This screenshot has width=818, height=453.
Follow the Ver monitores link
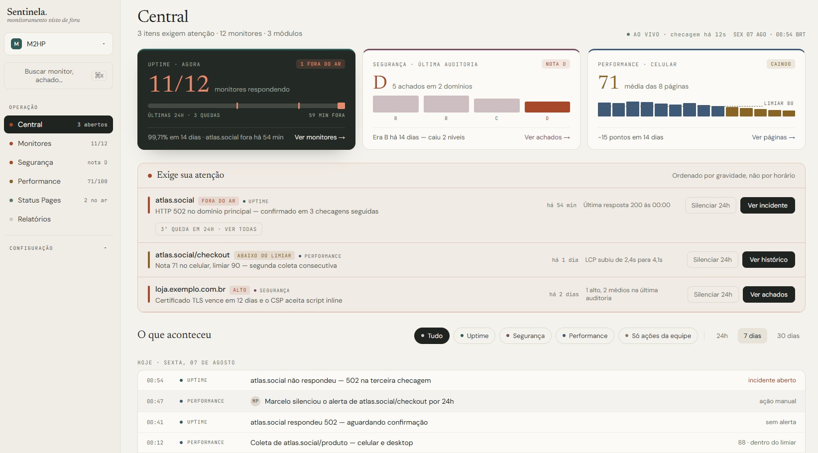[320, 137]
